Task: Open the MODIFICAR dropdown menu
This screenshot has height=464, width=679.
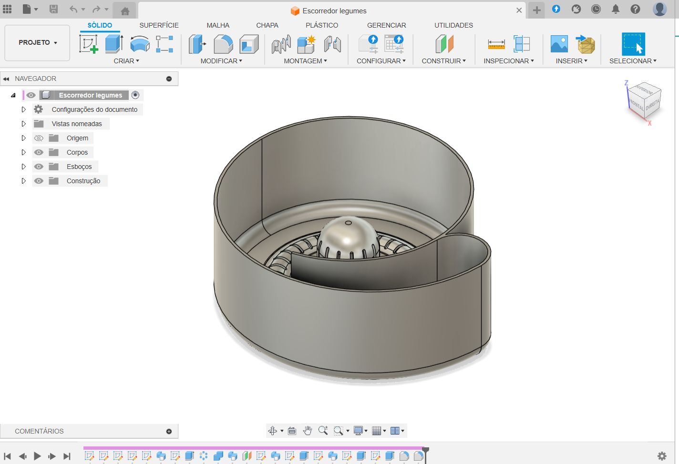Action: coord(221,61)
